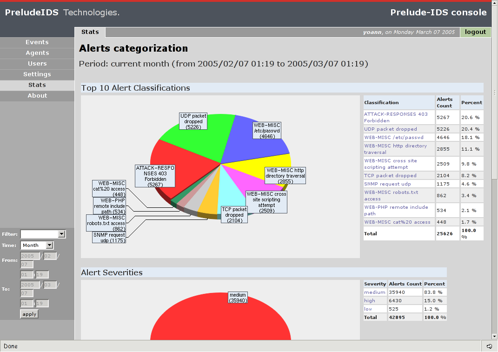Click the status bar icon at right
The height and width of the screenshot is (352, 498).
(490, 346)
